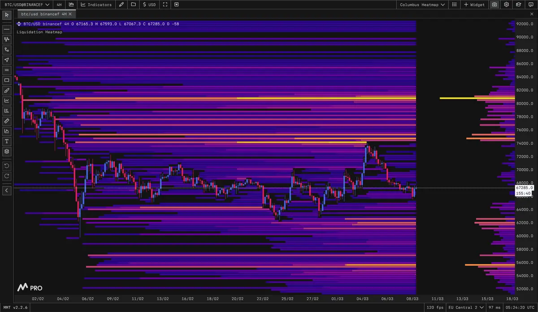Open the node pattern drawing tool
The height and width of the screenshot is (312, 538).
[7, 40]
